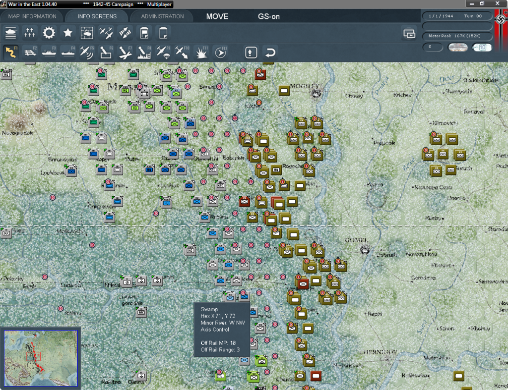The height and width of the screenshot is (390, 508).
Task: Click the Motor Pool status field
Action: coord(457,36)
